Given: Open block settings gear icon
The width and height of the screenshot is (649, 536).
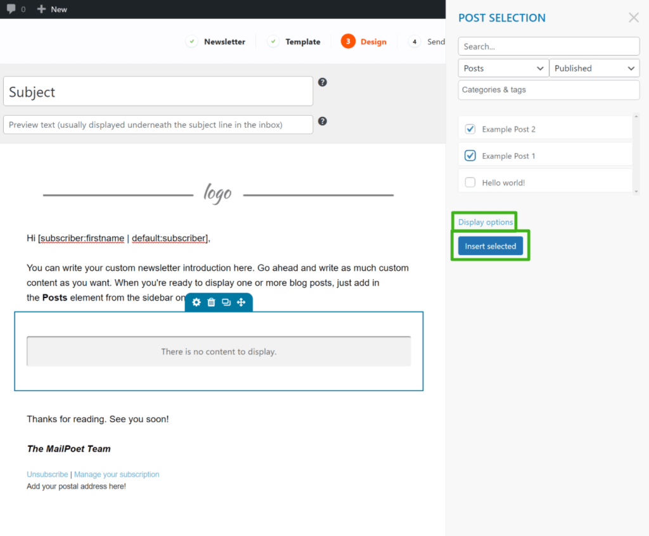Looking at the screenshot, I should tap(196, 302).
